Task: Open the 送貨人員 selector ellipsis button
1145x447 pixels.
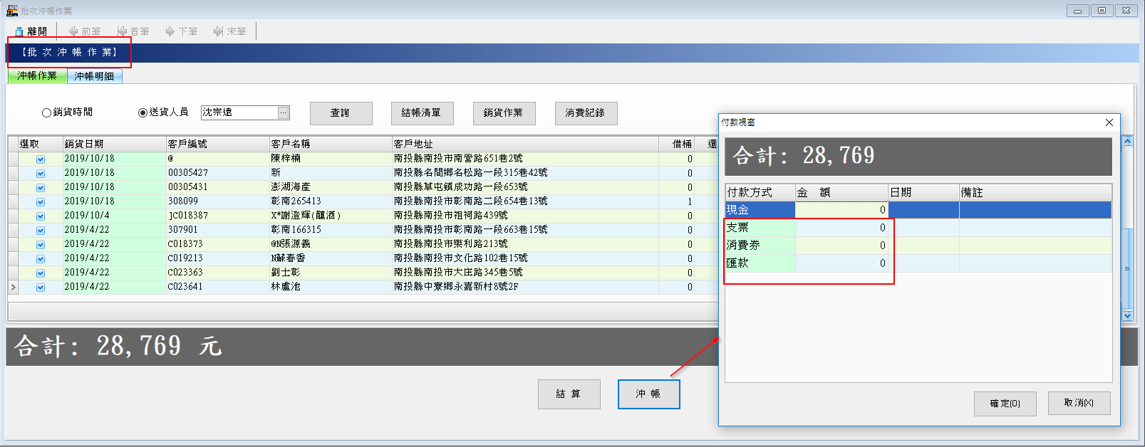Action: pos(284,112)
